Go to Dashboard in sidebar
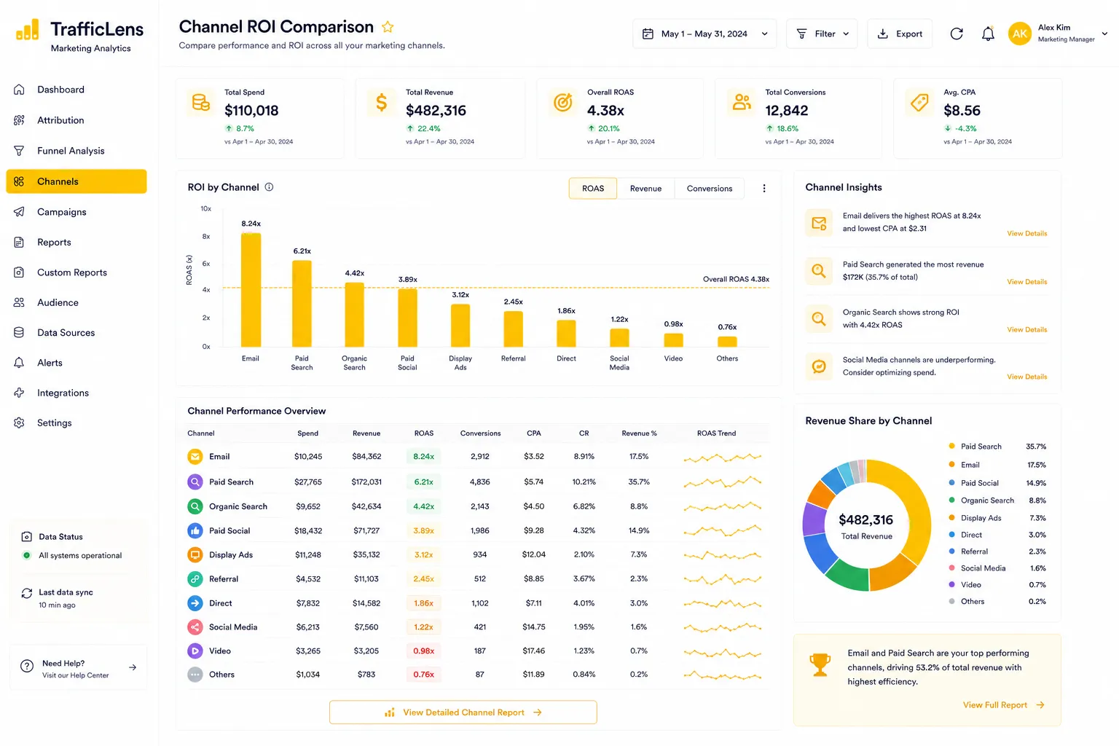1119x746 pixels. click(x=76, y=90)
